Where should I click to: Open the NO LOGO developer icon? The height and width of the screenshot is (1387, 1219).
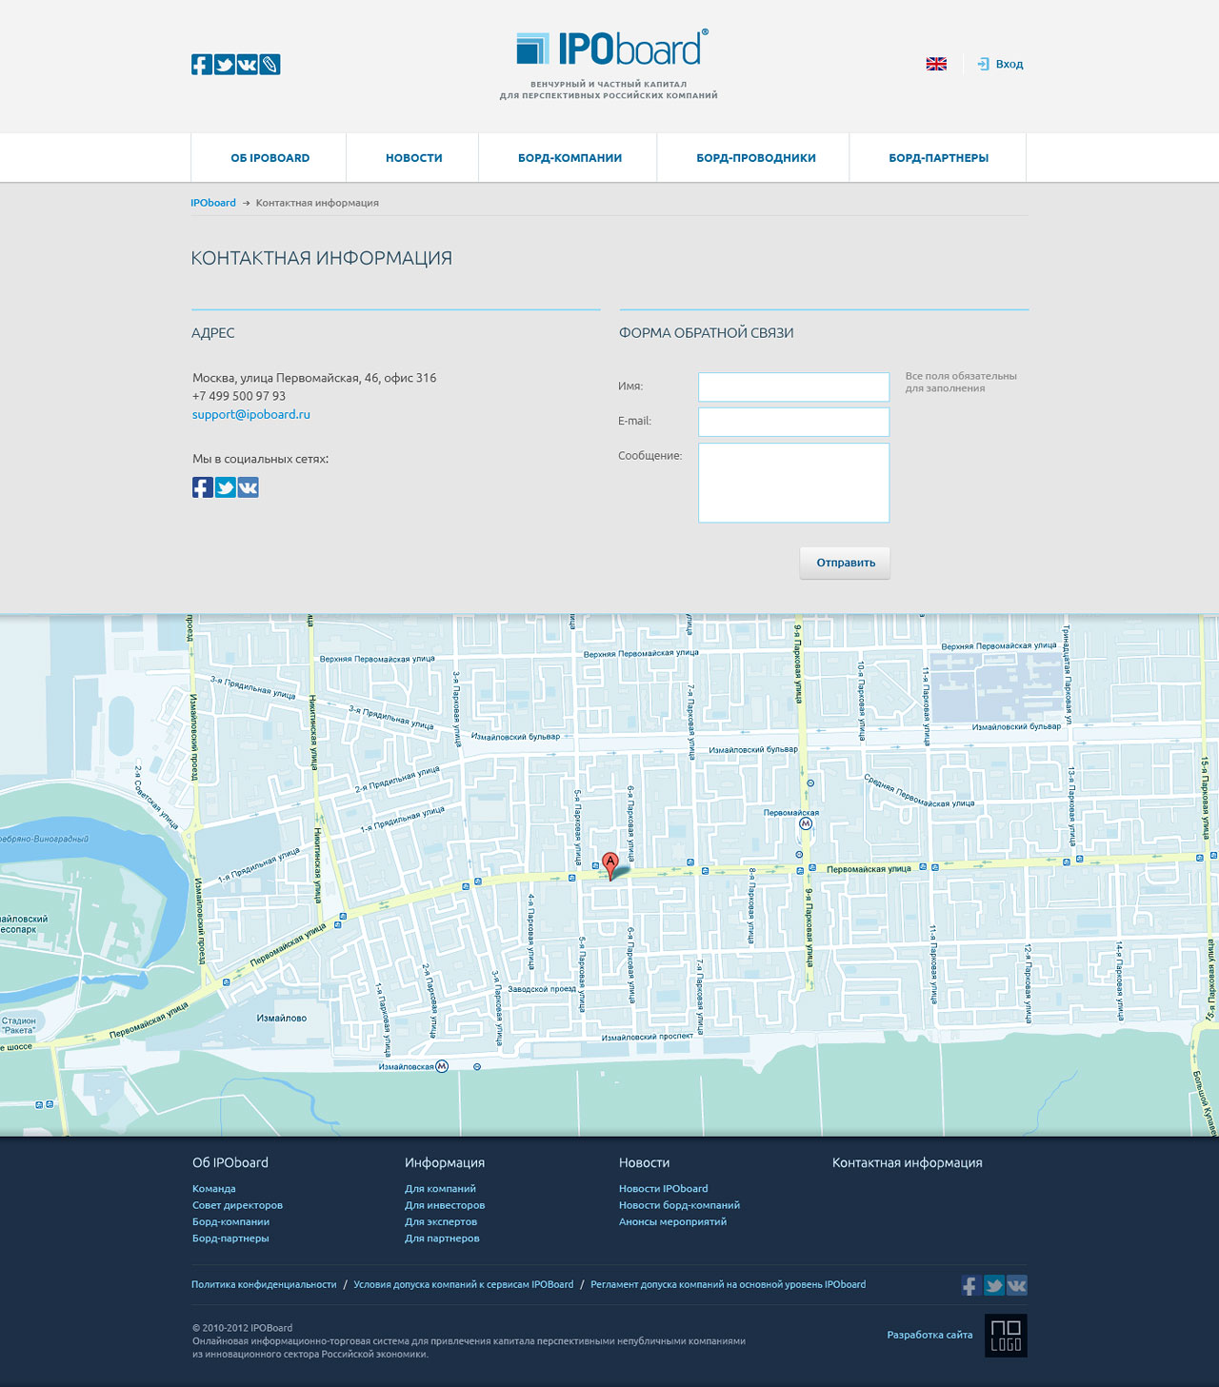click(1006, 1336)
